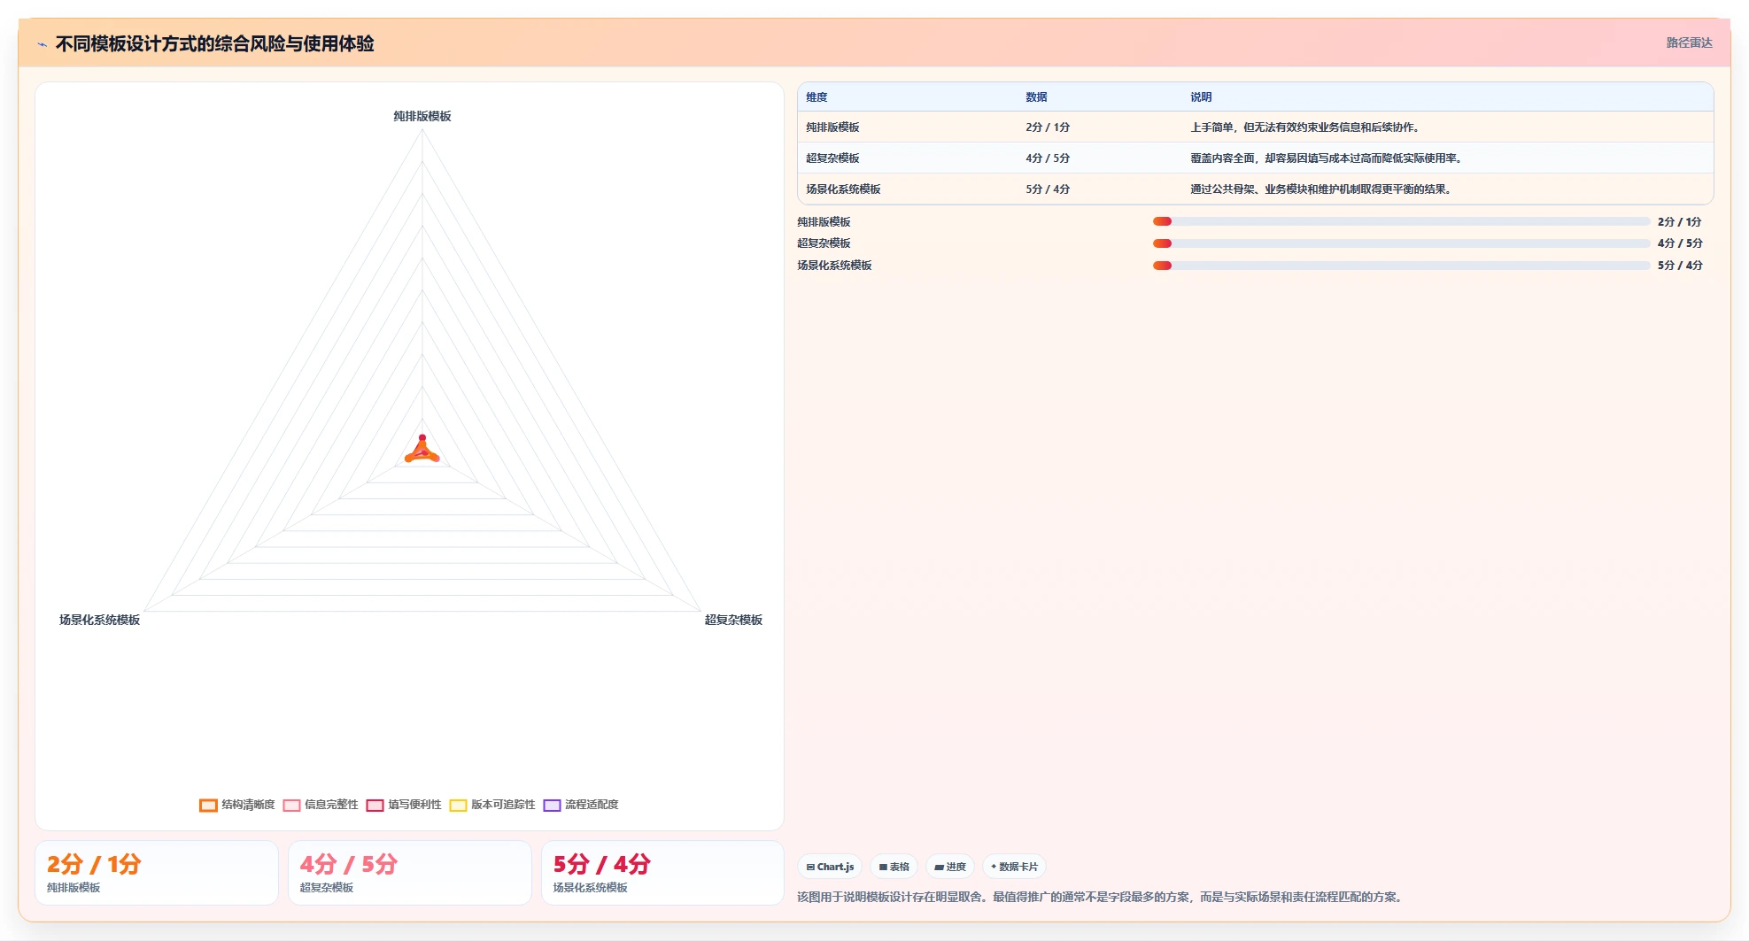Click the 流程适配度 legend label
This screenshot has height=941, width=1749.
click(x=592, y=805)
